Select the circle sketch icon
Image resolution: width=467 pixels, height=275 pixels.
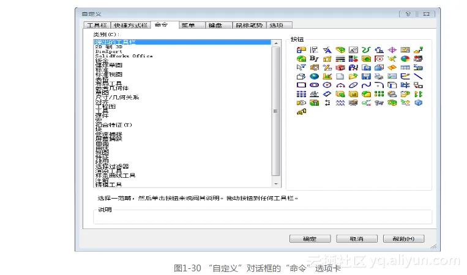pyautogui.click(x=327, y=85)
